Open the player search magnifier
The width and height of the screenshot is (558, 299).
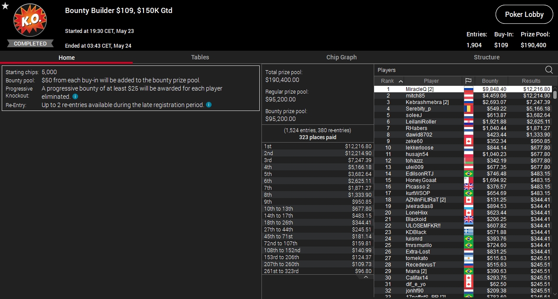(549, 70)
